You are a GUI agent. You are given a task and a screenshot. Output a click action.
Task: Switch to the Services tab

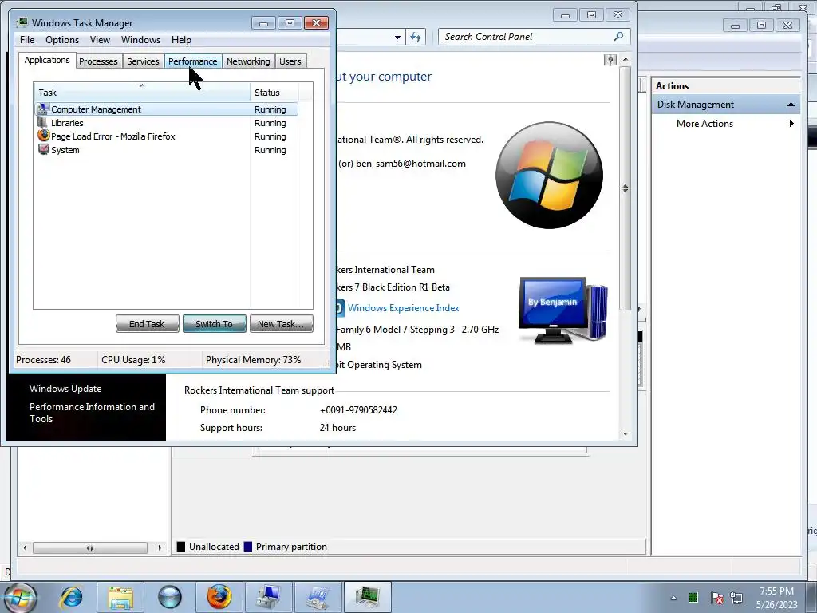[x=143, y=61]
